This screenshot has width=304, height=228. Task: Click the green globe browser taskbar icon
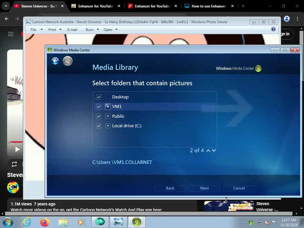click(x=100, y=222)
